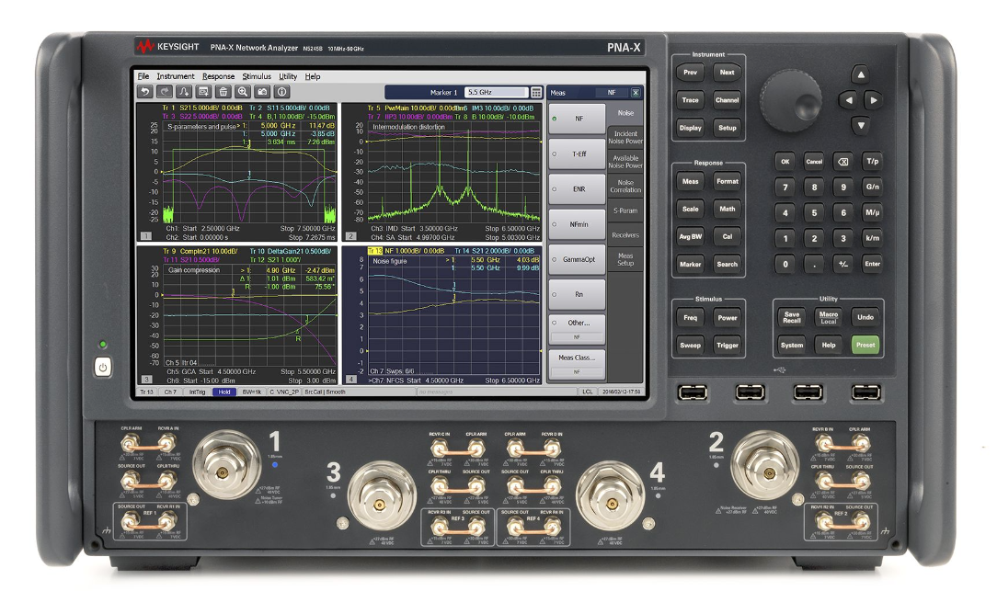Click the power button on the front panel
The height and width of the screenshot is (591, 997).
(103, 367)
